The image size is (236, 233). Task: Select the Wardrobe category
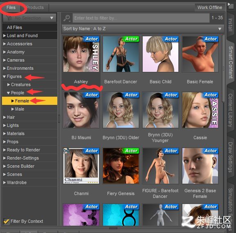coord(29,182)
